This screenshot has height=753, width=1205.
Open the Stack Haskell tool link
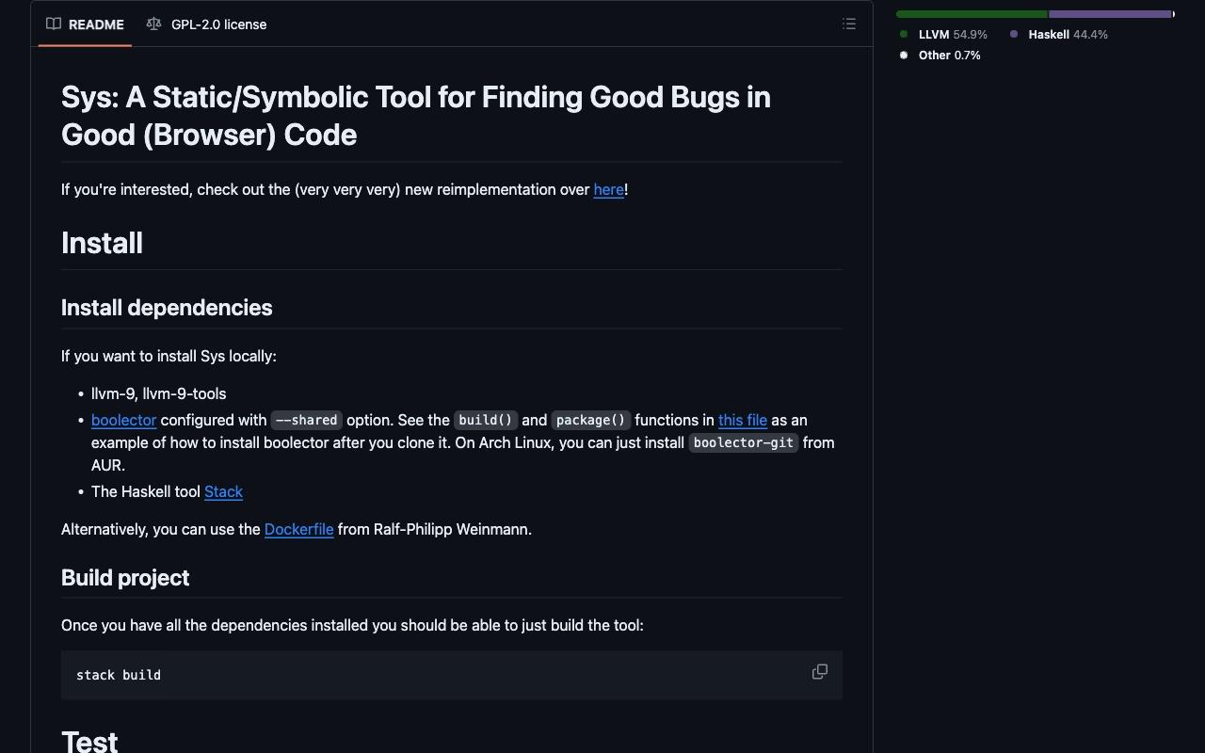pos(223,492)
